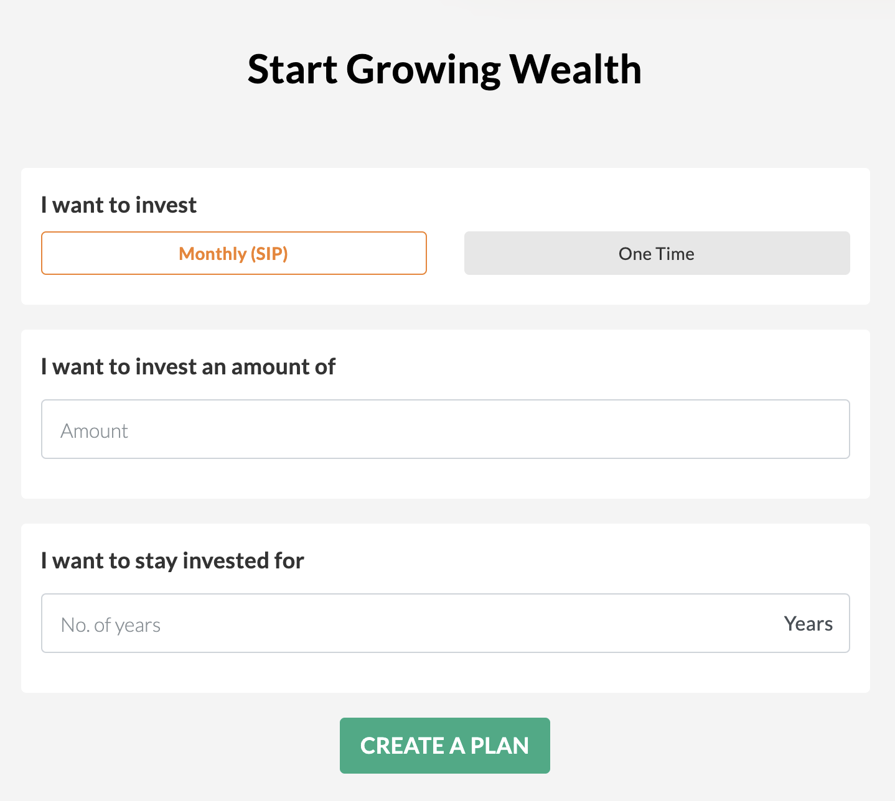Select the Monthly (SIP) investment option

click(233, 253)
